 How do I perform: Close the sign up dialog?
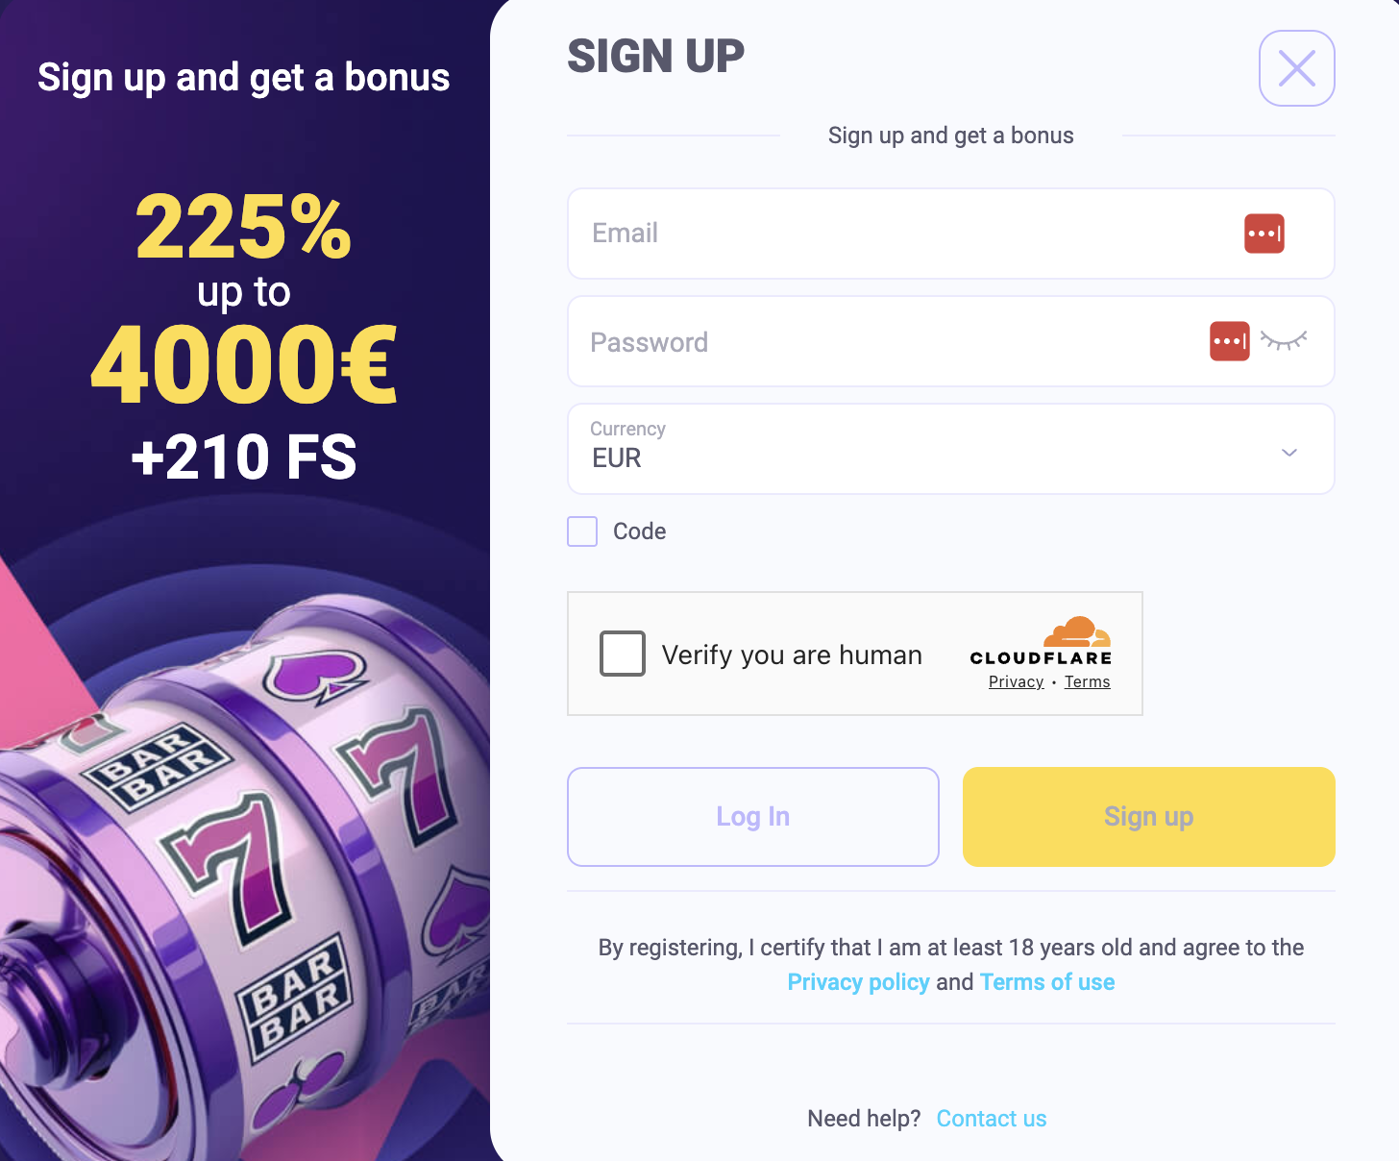(1296, 68)
